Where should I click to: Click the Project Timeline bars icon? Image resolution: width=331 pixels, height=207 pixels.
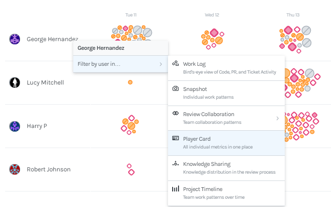point(175,189)
